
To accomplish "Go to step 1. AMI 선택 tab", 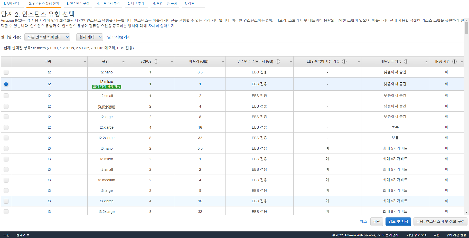I will [x=11, y=4].
